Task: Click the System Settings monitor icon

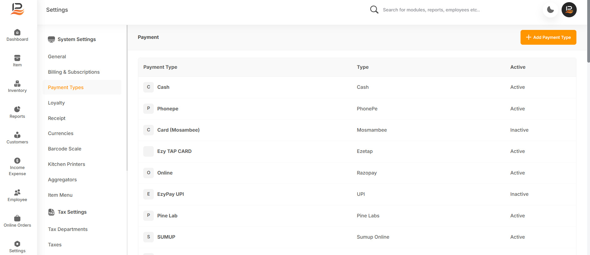Action: click(51, 39)
